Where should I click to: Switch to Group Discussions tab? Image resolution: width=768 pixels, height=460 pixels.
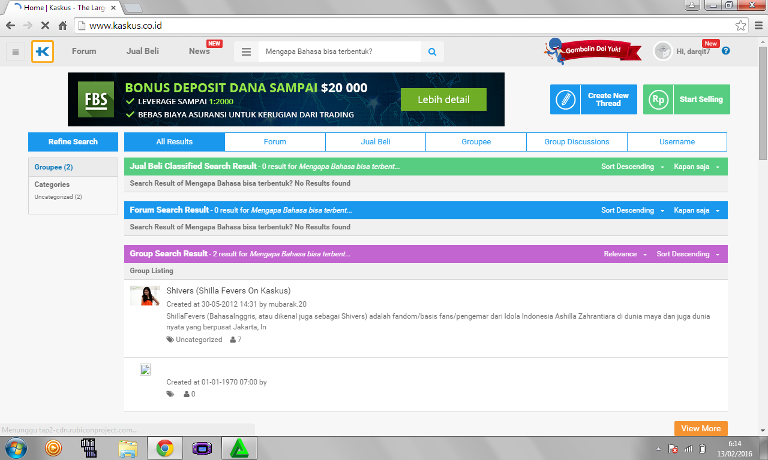(x=577, y=142)
